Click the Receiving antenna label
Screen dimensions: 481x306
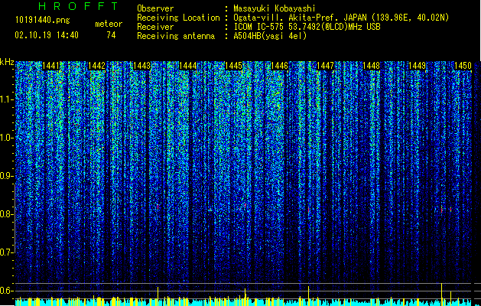[x=176, y=36]
